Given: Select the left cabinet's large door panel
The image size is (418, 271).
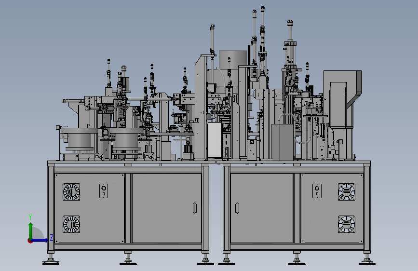Looking at the screenshot, I should (167, 208).
